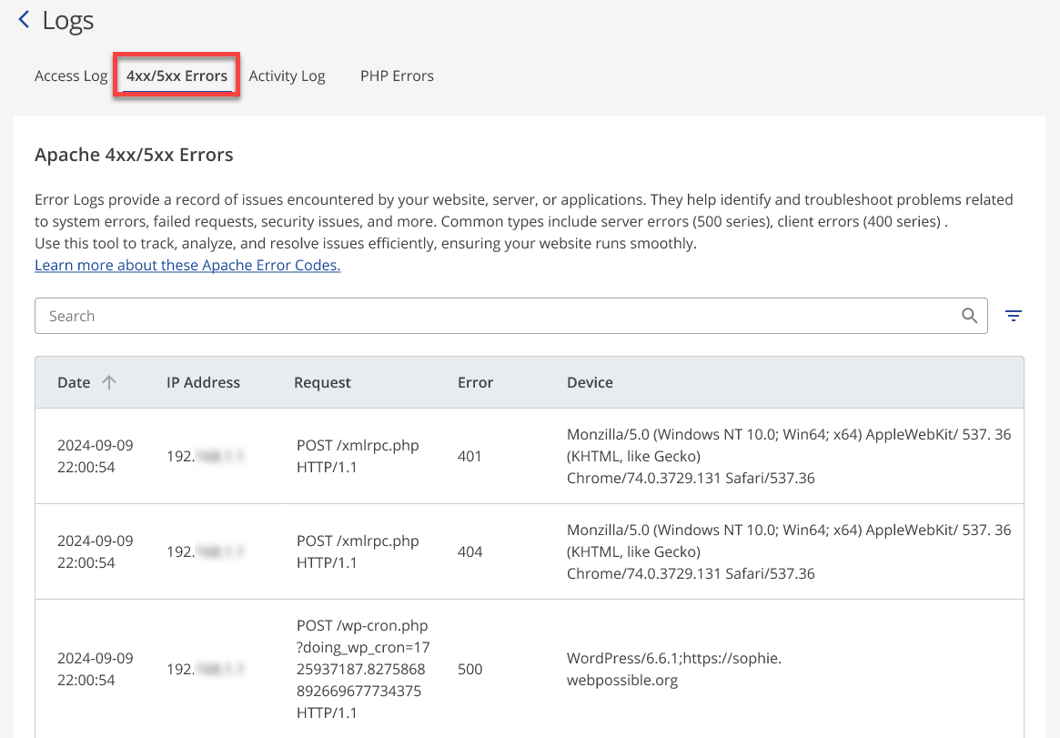
Task: Open the filter options icon
Action: [1013, 316]
